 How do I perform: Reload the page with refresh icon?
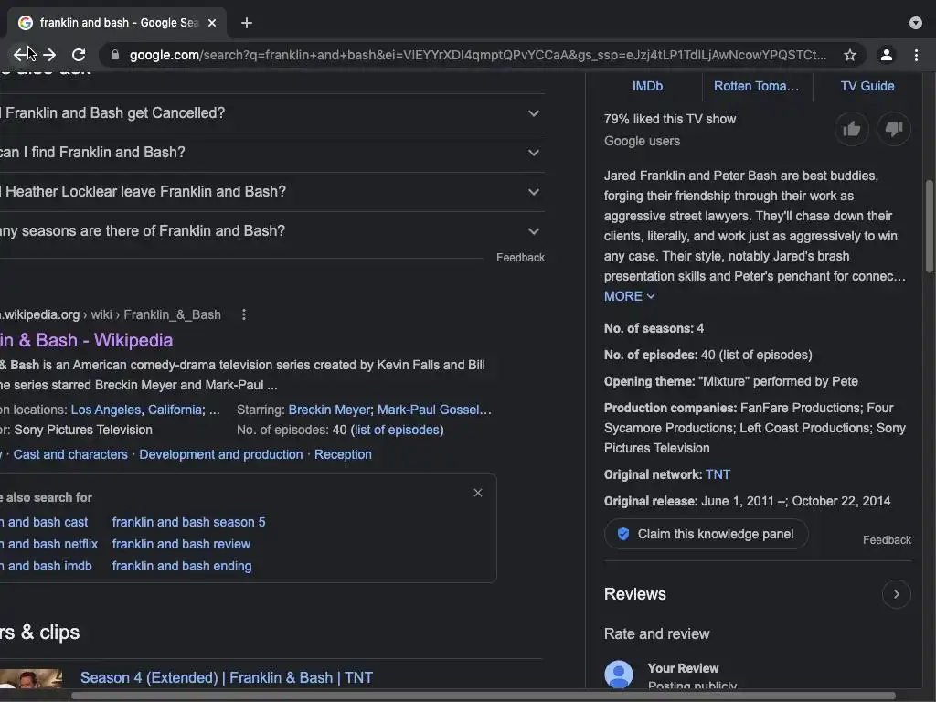click(x=79, y=55)
